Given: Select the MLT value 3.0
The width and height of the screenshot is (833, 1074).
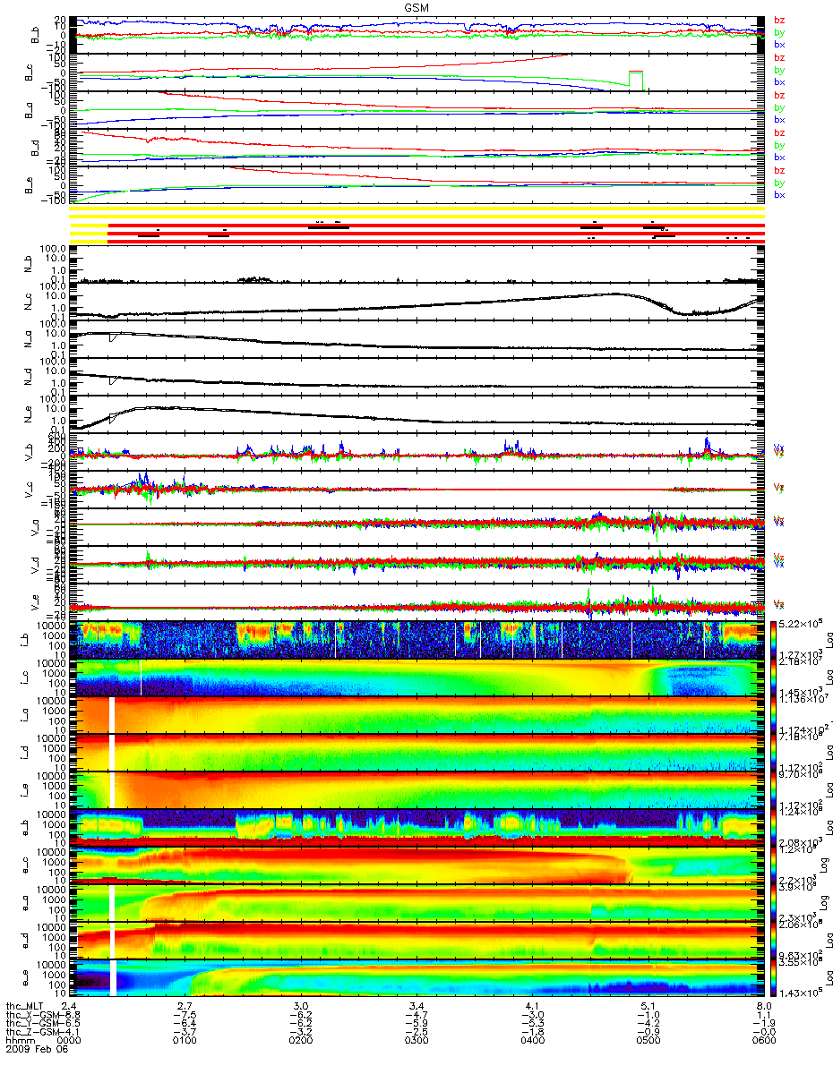Looking at the screenshot, I should tap(301, 1008).
